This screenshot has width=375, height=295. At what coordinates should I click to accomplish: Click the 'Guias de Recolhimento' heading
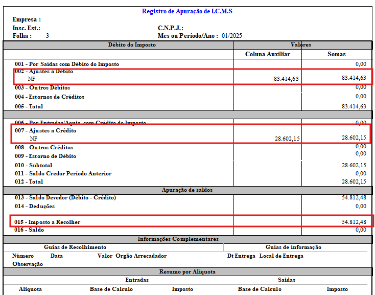[75, 247]
